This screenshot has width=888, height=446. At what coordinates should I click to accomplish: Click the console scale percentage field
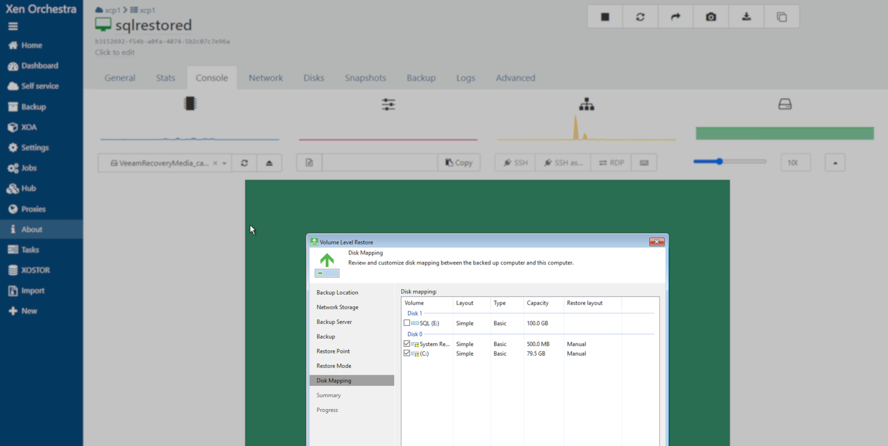pyautogui.click(x=795, y=163)
